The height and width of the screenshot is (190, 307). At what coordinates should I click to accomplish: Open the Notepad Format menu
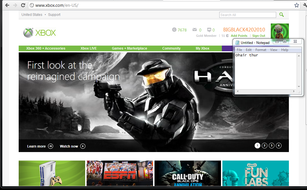click(x=261, y=50)
